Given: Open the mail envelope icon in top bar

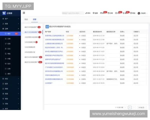Looking at the screenshot, I should [101, 13].
